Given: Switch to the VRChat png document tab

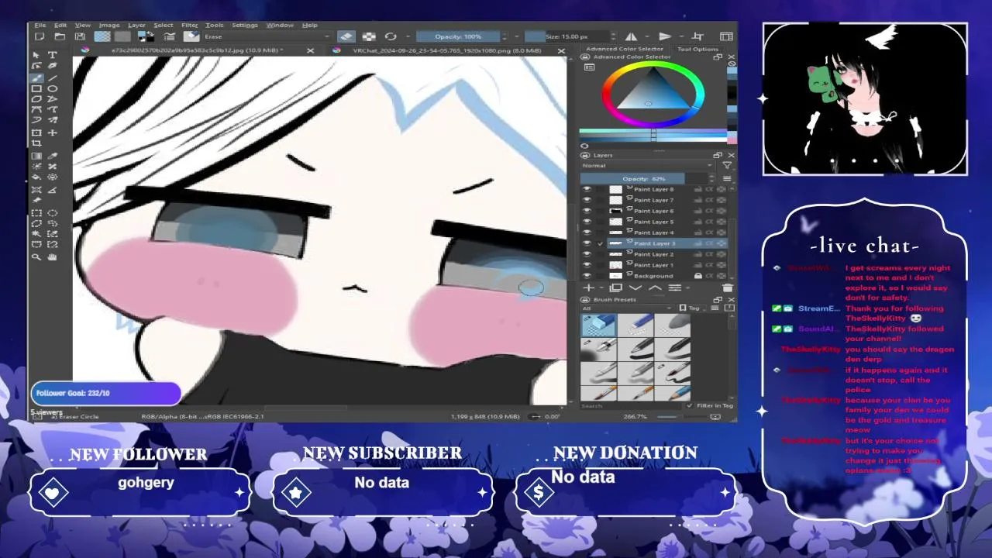Looking at the screenshot, I should (x=446, y=50).
